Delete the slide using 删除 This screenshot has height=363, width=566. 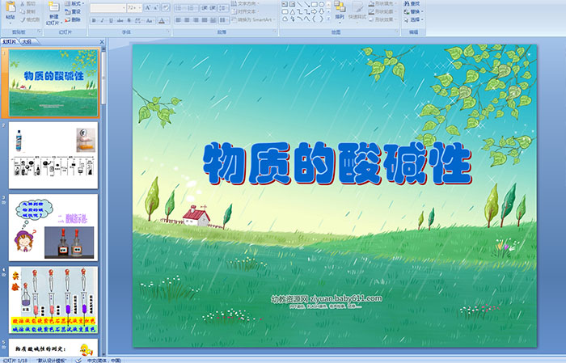(x=73, y=19)
